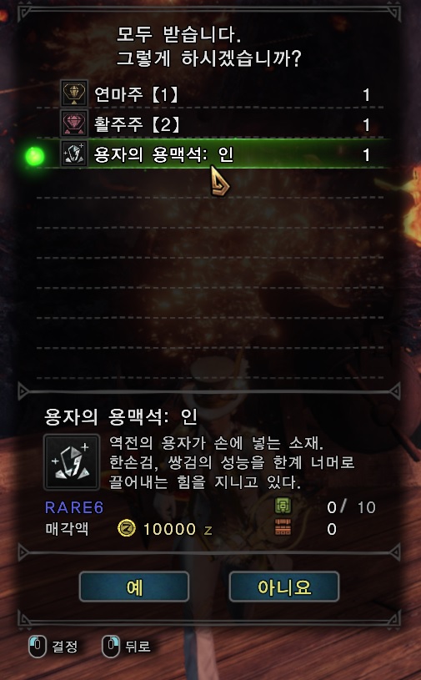
Task: Click the orange item box icon
Action: point(283,528)
